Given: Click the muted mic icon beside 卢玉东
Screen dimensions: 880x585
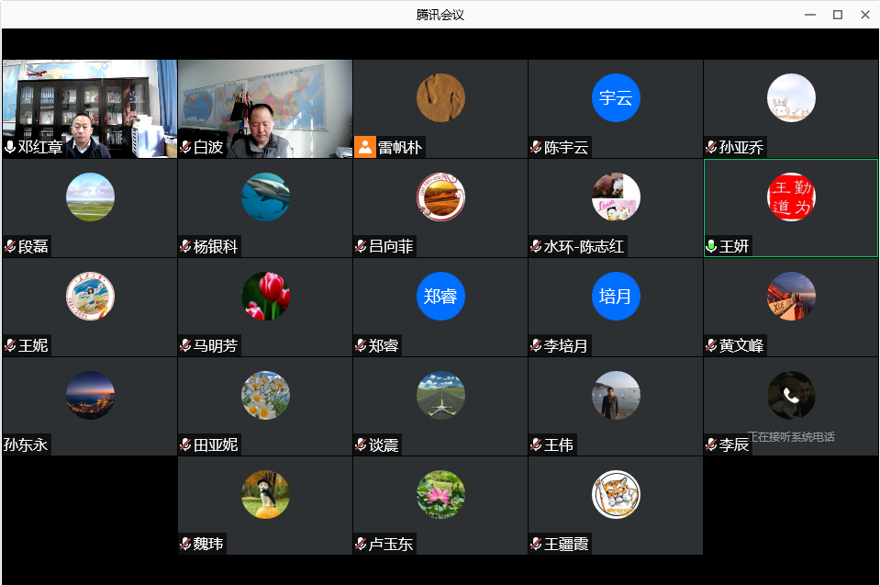Looking at the screenshot, I should [361, 544].
